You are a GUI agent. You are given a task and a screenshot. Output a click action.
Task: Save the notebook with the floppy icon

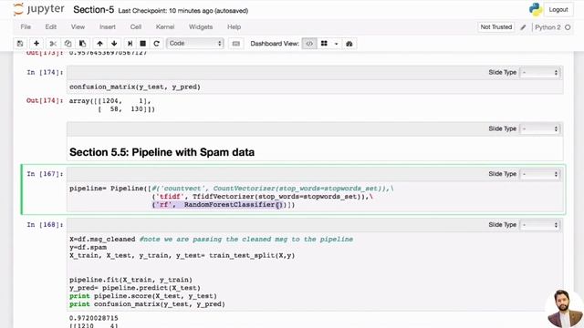pyautogui.click(x=20, y=44)
